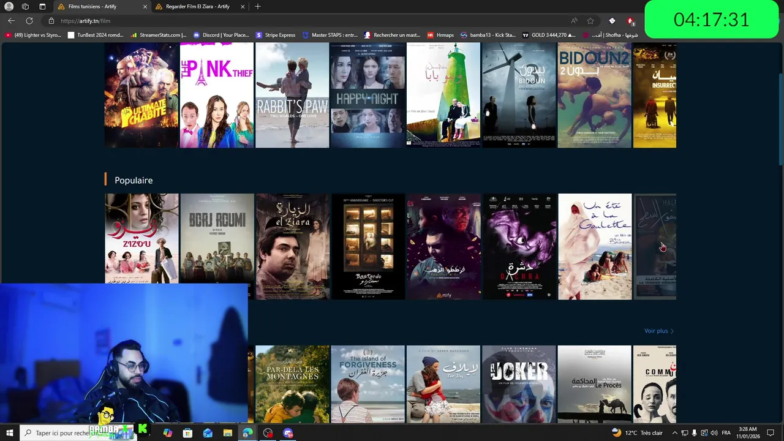Open the Borj Roumi movie poster
The image size is (784, 441).
coord(217,238)
